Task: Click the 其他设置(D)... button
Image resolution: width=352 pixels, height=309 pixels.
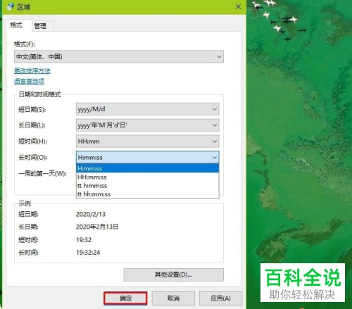Action: 174,275
